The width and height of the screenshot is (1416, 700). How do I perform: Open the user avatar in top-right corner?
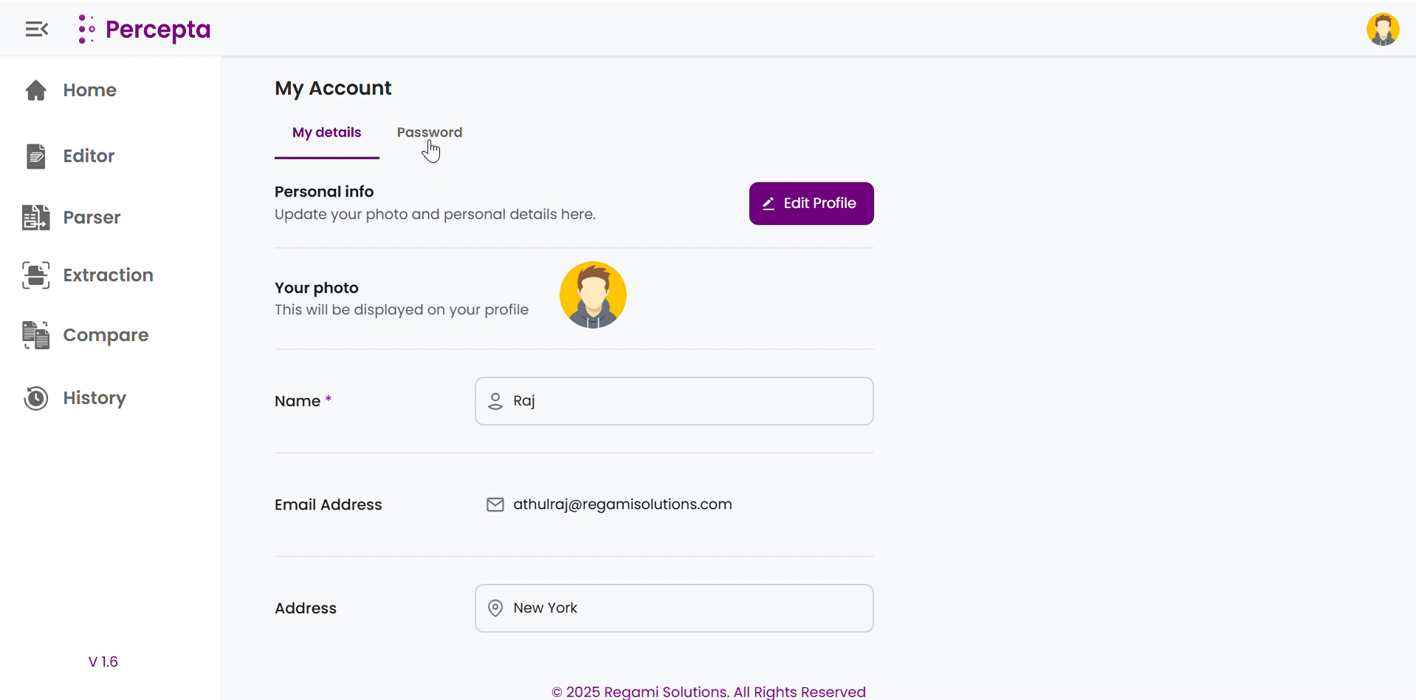1382,30
